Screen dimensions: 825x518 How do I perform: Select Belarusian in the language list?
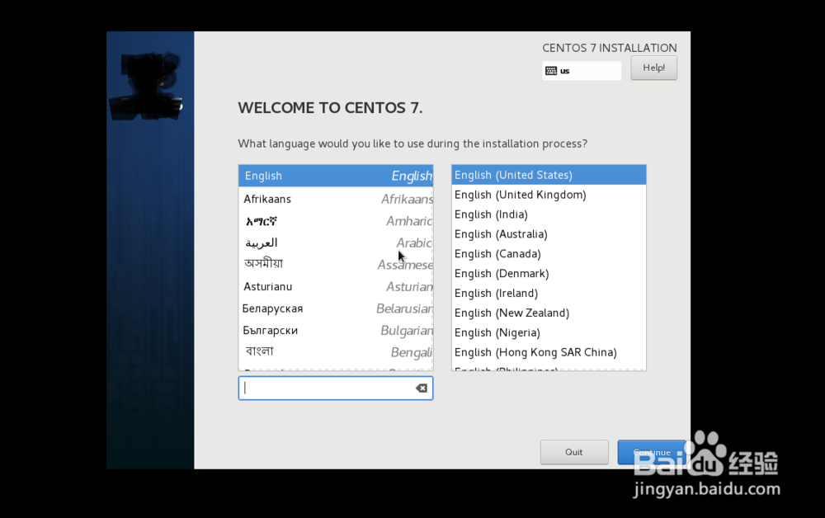tap(336, 308)
